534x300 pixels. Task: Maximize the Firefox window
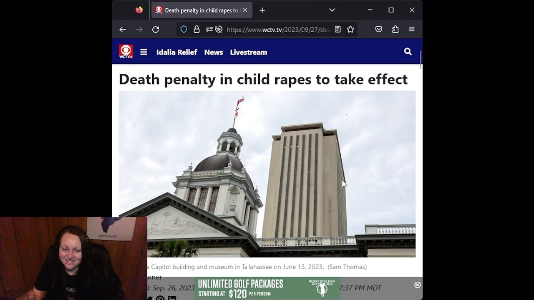(x=391, y=10)
